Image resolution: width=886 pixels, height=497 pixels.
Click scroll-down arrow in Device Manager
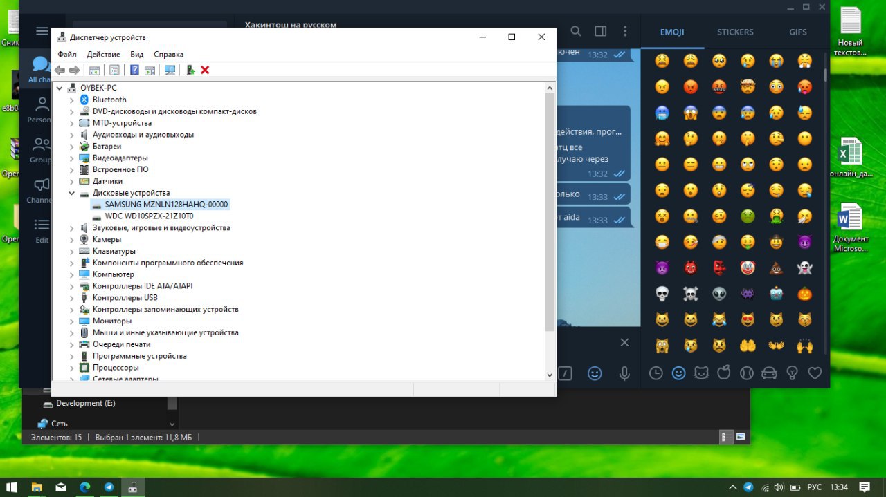(550, 375)
